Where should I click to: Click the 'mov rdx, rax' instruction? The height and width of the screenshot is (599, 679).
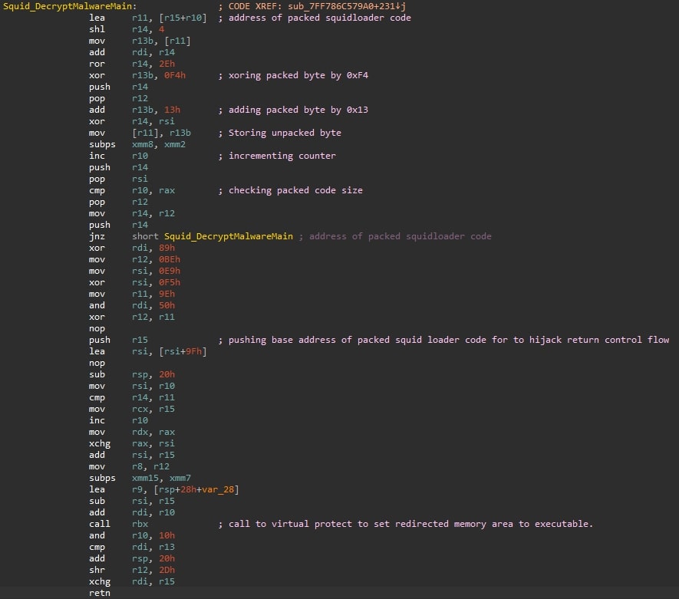pyautogui.click(x=132, y=432)
